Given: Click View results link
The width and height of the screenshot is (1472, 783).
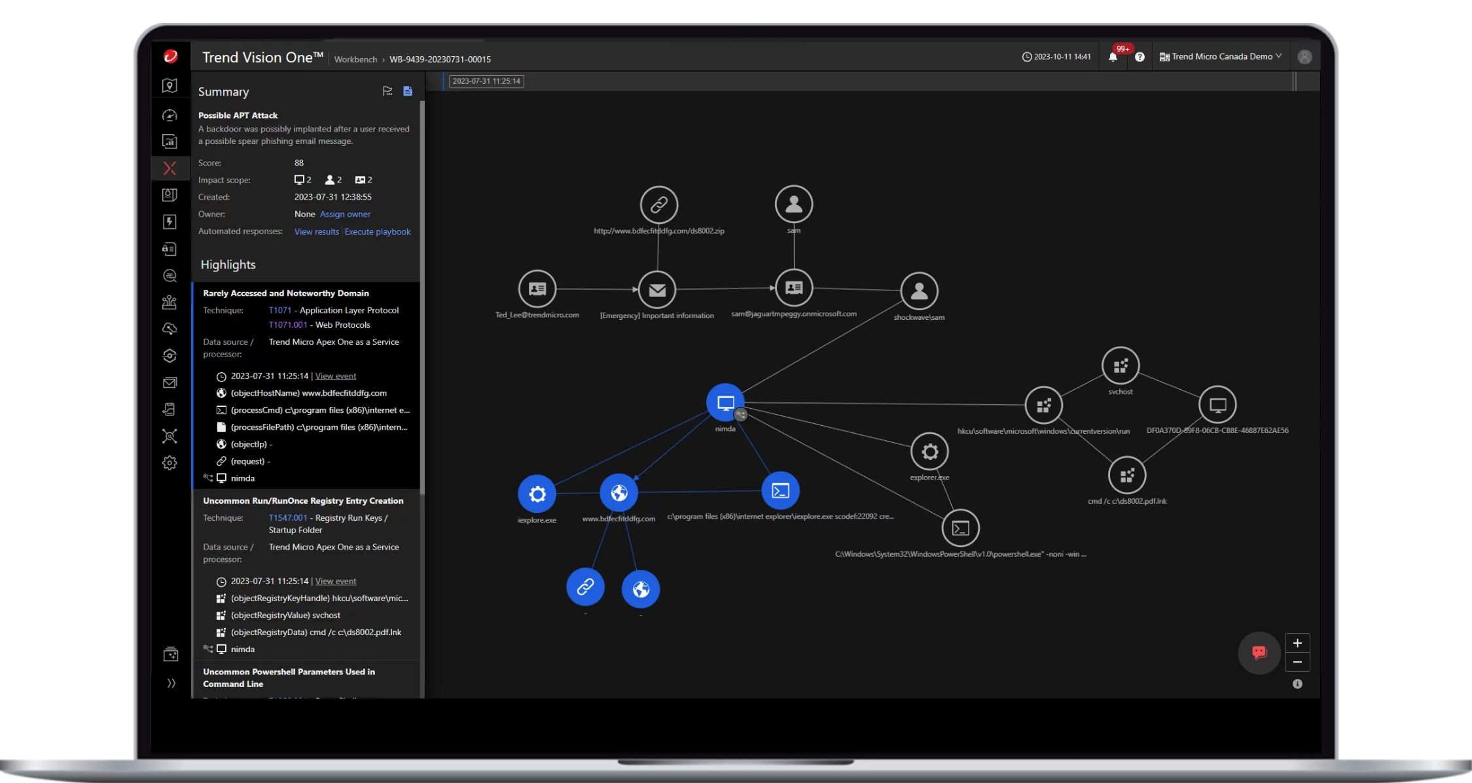Looking at the screenshot, I should pyautogui.click(x=317, y=232).
